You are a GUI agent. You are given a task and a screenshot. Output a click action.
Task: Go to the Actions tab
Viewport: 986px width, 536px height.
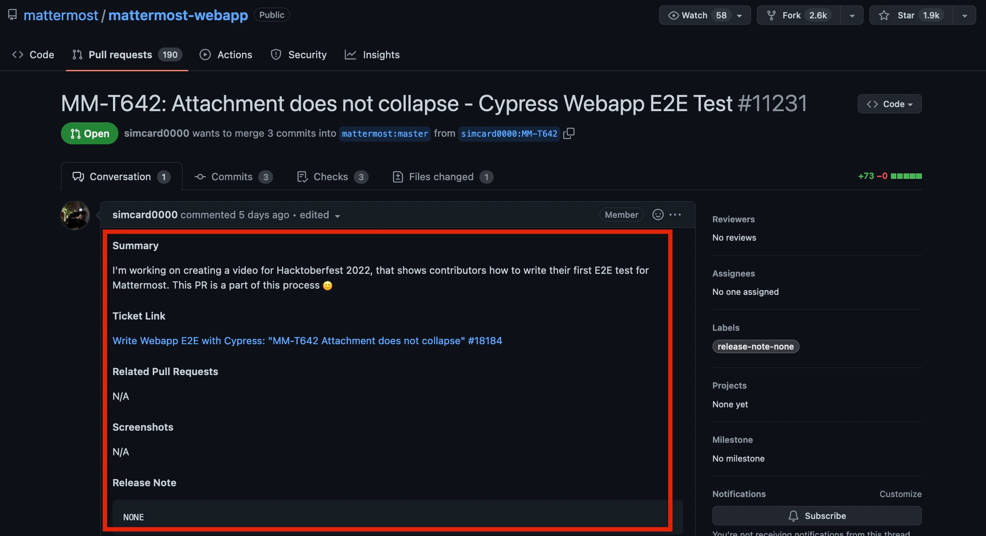226,55
